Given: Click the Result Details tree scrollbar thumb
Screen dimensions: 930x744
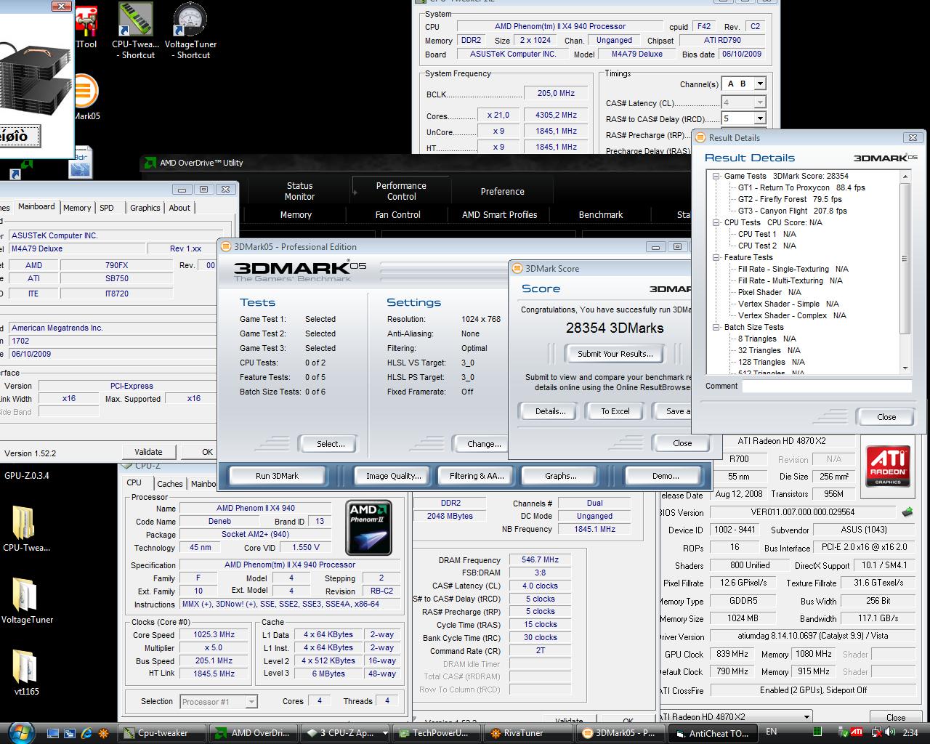Looking at the screenshot, I should (905, 259).
